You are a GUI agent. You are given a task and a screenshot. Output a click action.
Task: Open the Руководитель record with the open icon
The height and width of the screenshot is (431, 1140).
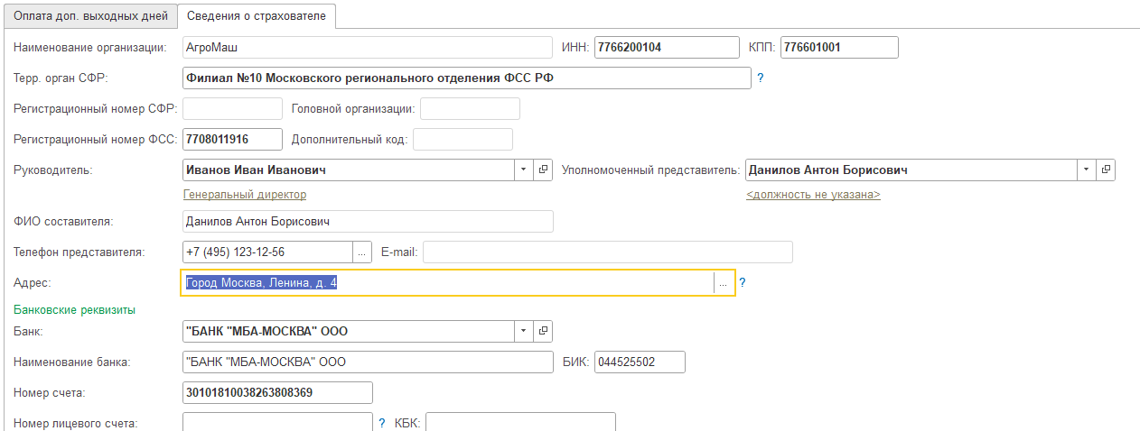tap(544, 170)
